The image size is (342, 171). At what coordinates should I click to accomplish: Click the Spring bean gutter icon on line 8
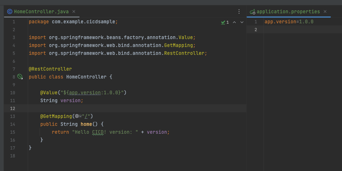pyautogui.click(x=20, y=76)
